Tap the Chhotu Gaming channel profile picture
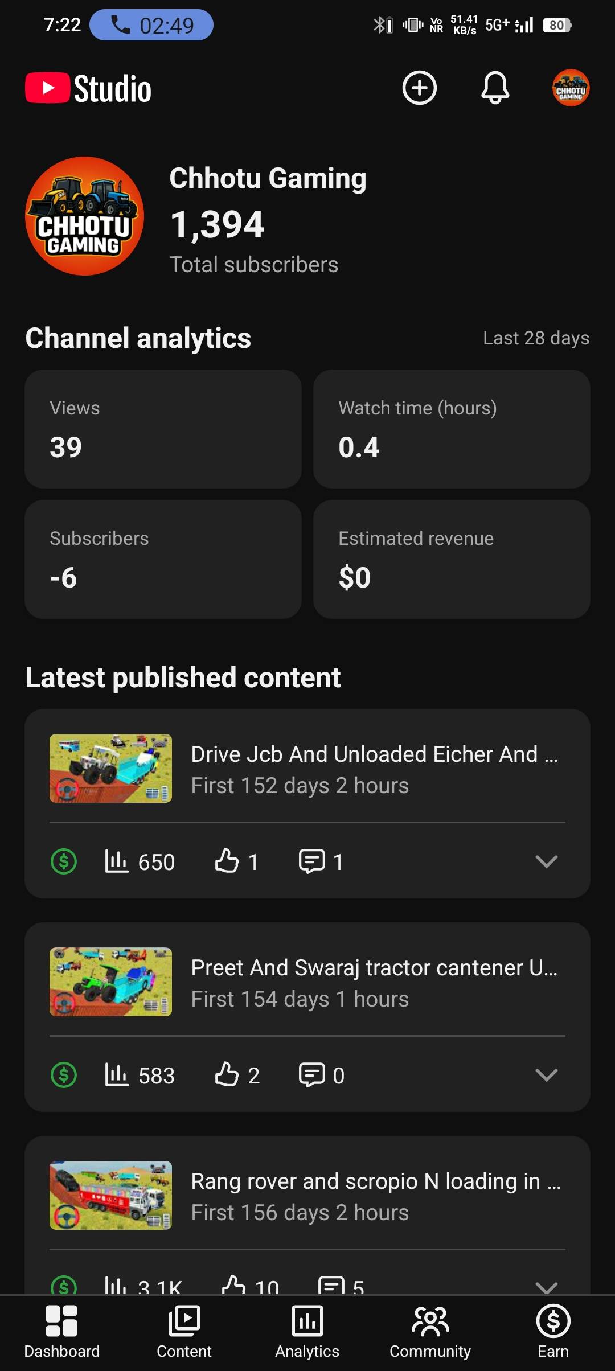The image size is (615, 1371). [85, 216]
